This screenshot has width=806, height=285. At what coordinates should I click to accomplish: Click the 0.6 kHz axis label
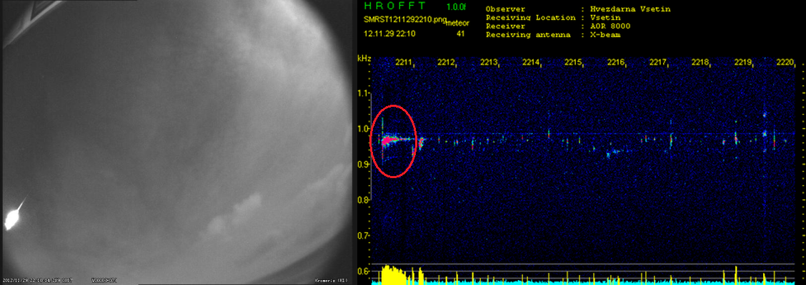(x=364, y=271)
